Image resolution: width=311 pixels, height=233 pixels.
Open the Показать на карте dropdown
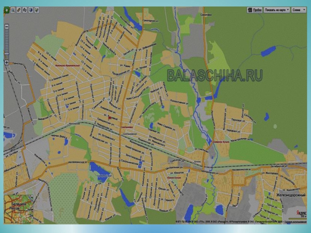[x=277, y=10]
